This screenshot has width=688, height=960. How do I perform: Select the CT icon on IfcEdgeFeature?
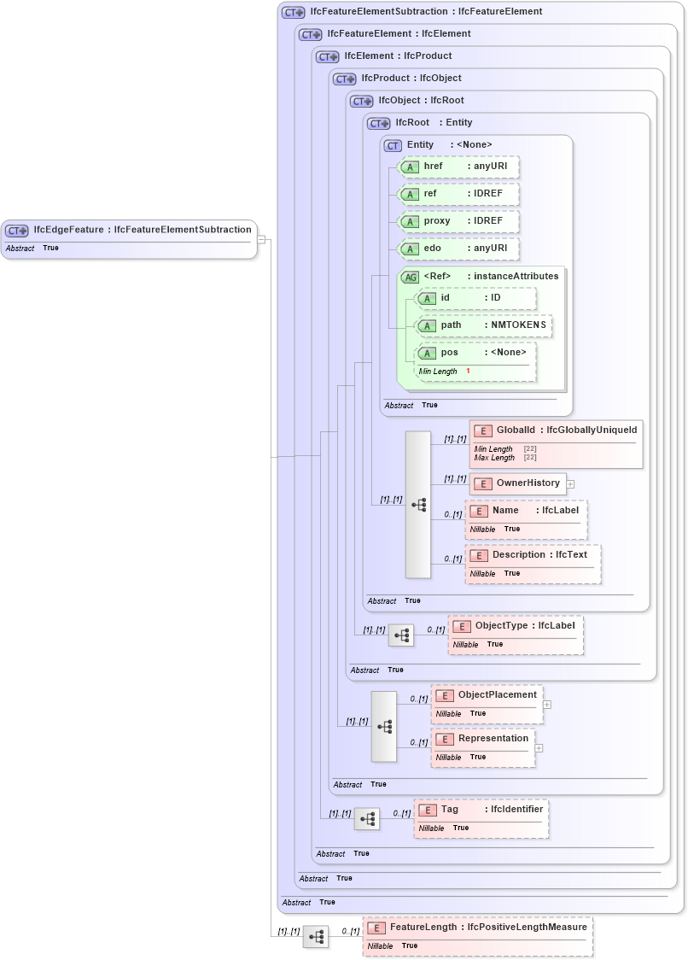[x=15, y=230]
